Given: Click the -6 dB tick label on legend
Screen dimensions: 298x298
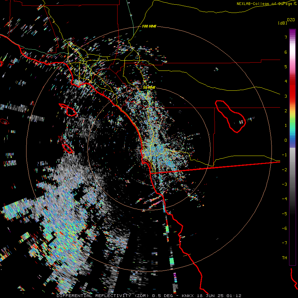Looking at the screenshot, I should coord(284,228).
